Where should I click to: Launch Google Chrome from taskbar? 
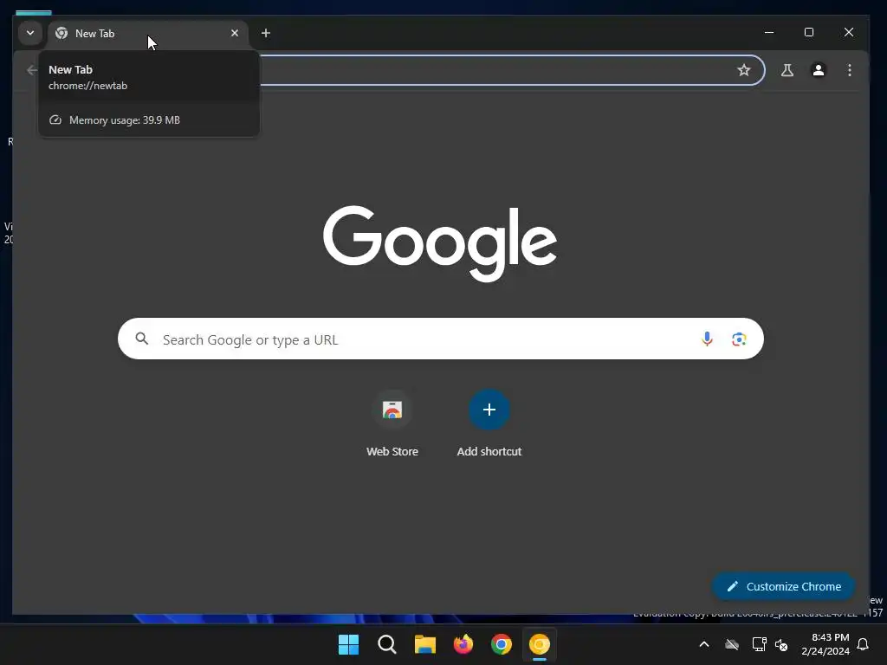tap(502, 644)
